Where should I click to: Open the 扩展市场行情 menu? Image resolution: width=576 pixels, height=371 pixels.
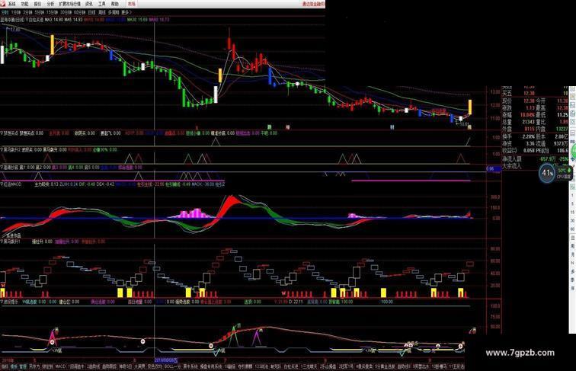tap(69, 4)
